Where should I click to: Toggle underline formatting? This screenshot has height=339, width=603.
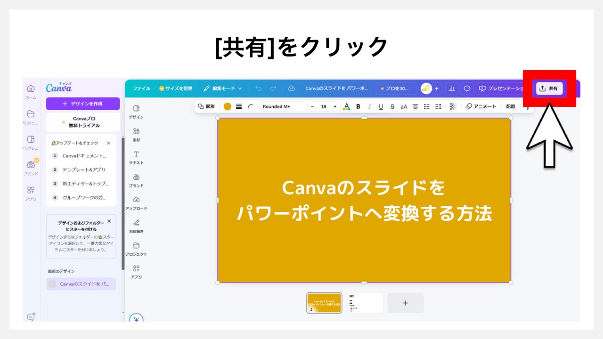coord(381,106)
